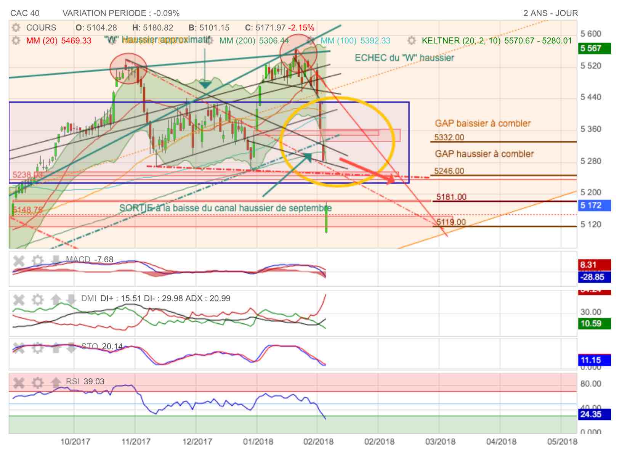Click the STO 20.14 readout
This screenshot has height=456, width=619.
[x=102, y=347]
